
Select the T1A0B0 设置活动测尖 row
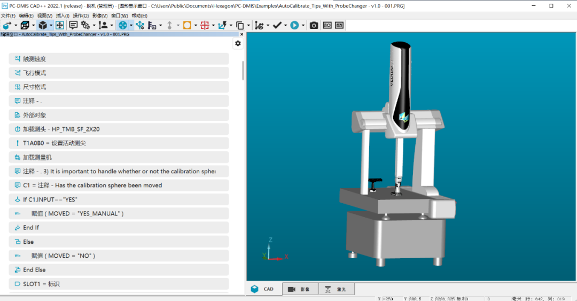tap(119, 143)
